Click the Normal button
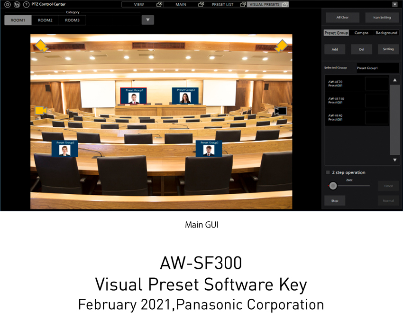 [x=388, y=200]
